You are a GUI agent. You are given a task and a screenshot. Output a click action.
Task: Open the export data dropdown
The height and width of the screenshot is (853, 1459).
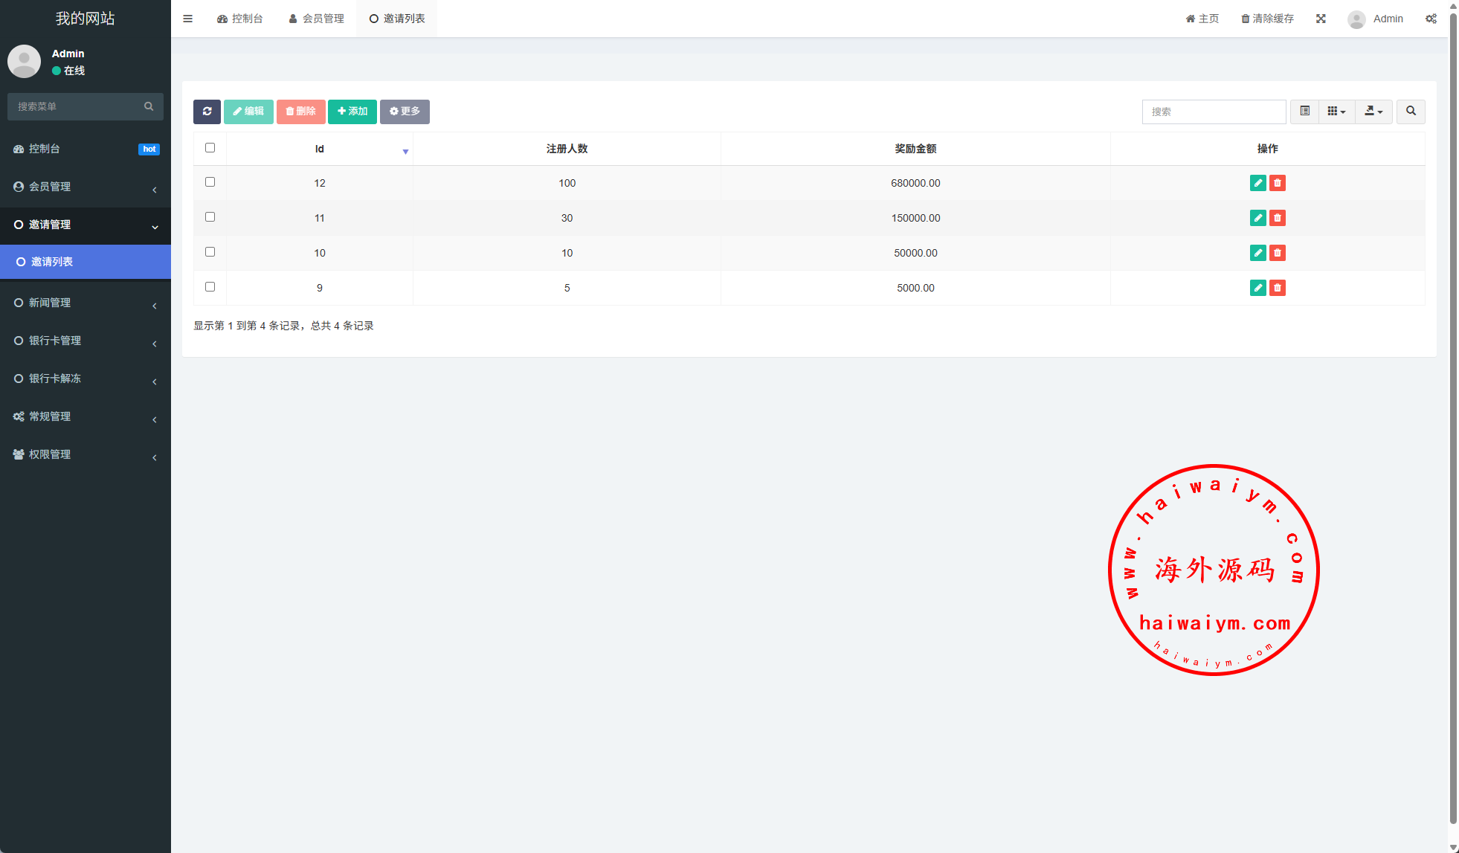(x=1373, y=112)
